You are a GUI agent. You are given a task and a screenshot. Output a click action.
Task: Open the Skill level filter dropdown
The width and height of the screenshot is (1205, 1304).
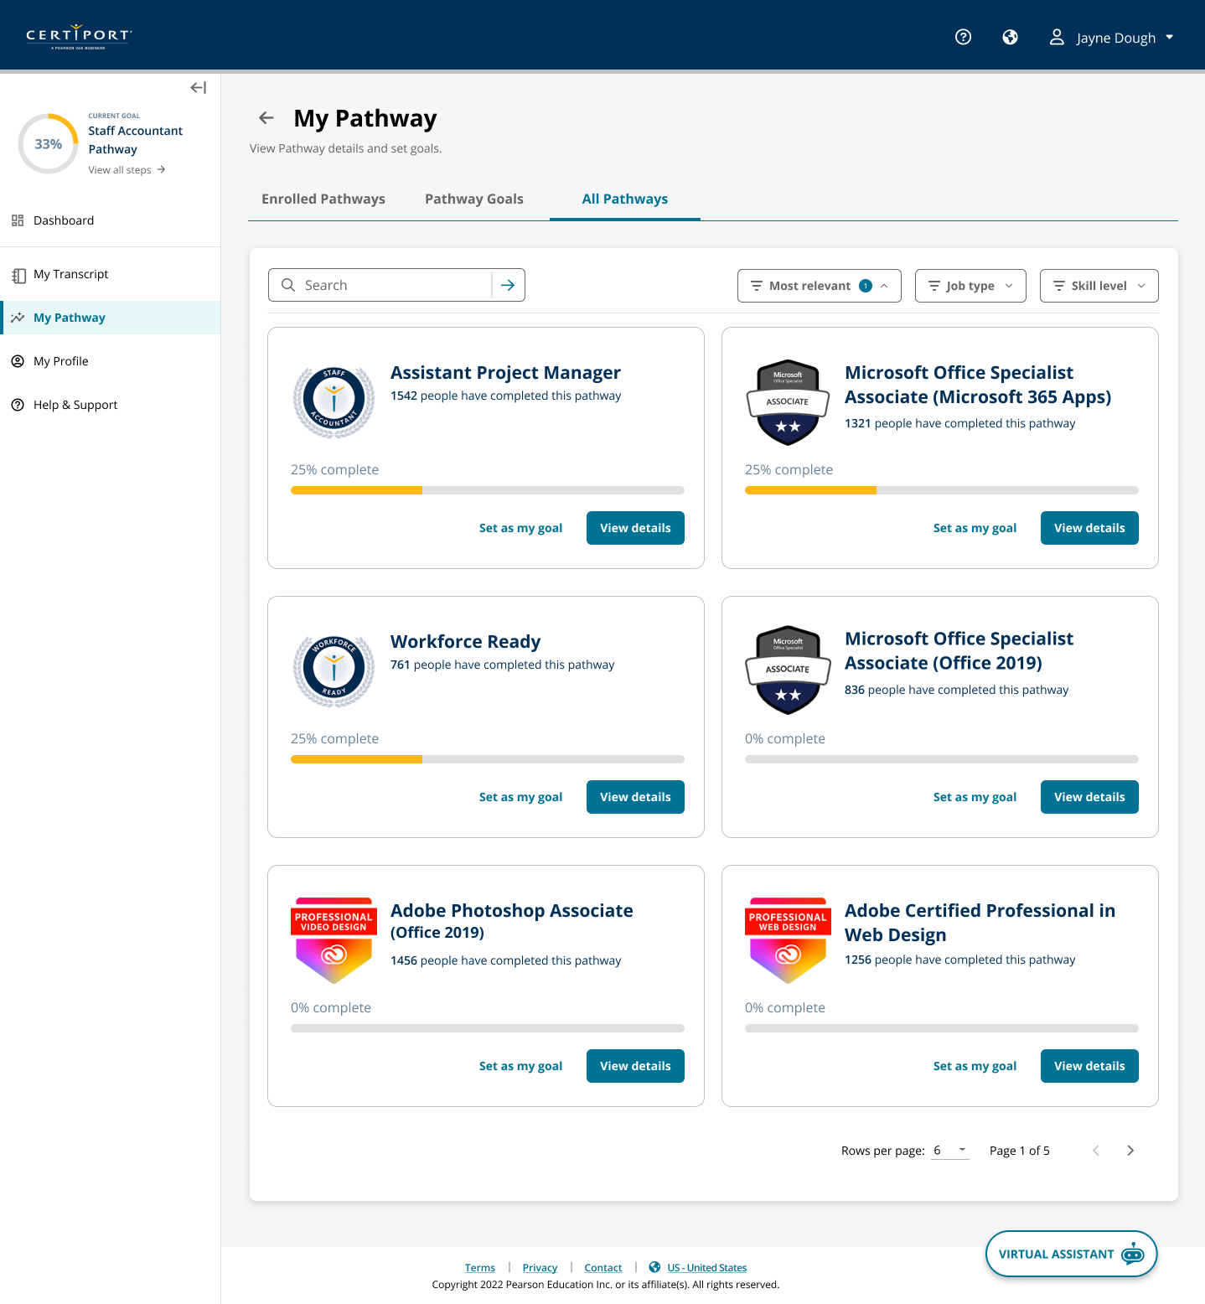click(x=1099, y=286)
